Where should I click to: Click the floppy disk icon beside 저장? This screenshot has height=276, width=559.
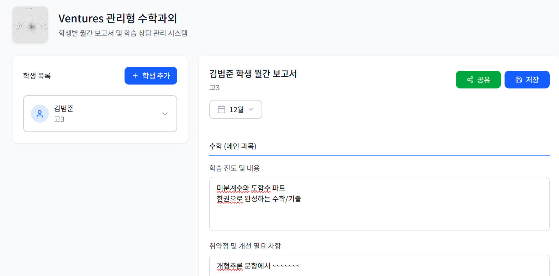coord(519,80)
